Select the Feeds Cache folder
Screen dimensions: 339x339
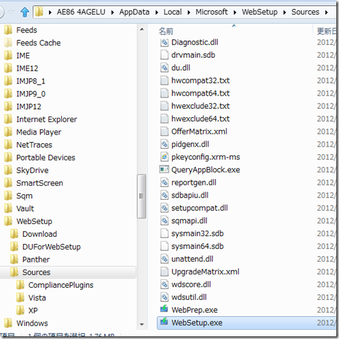(x=38, y=42)
